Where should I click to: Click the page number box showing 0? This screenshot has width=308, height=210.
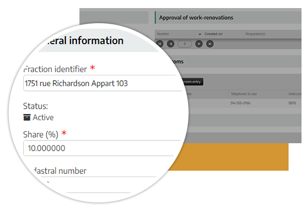coord(185,44)
